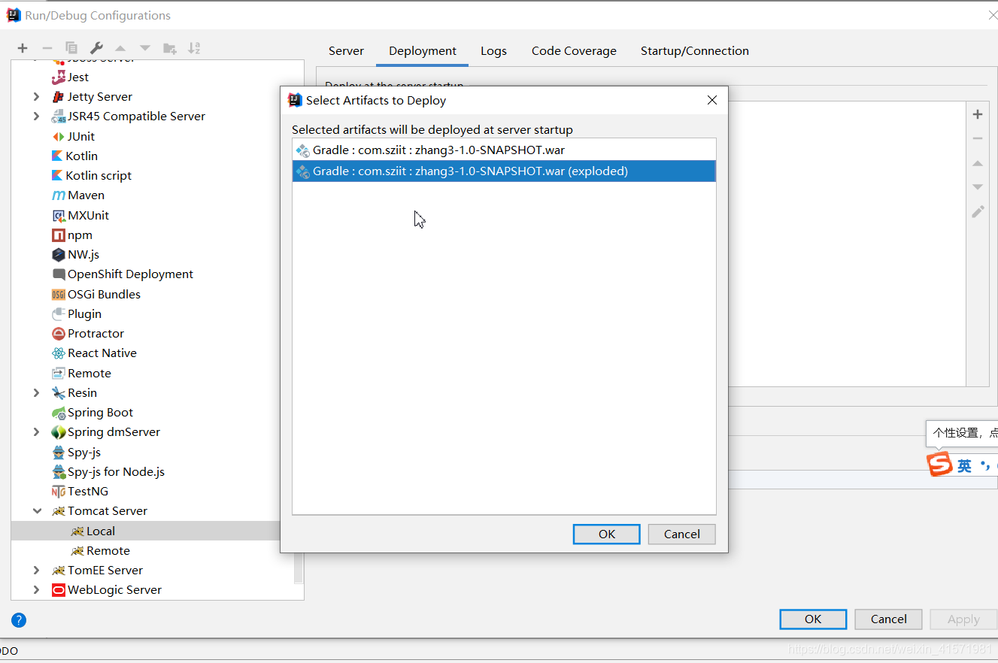
Task: Add a new configuration with the plus icon
Action: [x=23, y=48]
